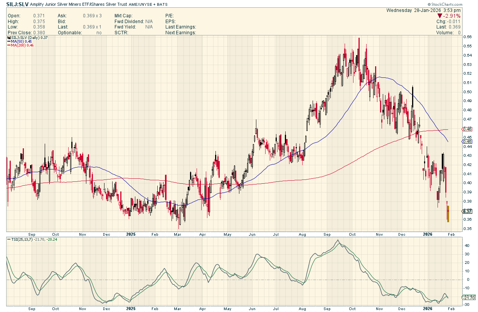Click the black 0.37 last-price tag on the axis

coord(467,211)
